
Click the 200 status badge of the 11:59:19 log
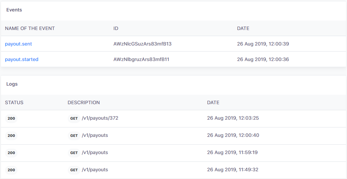11,153
